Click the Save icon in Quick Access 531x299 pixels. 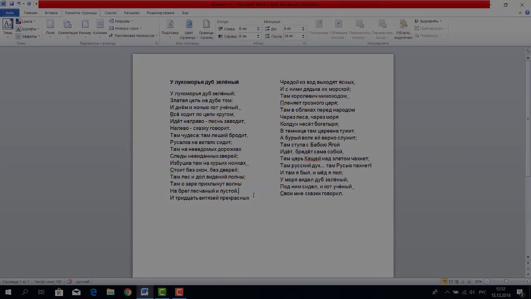point(12,4)
